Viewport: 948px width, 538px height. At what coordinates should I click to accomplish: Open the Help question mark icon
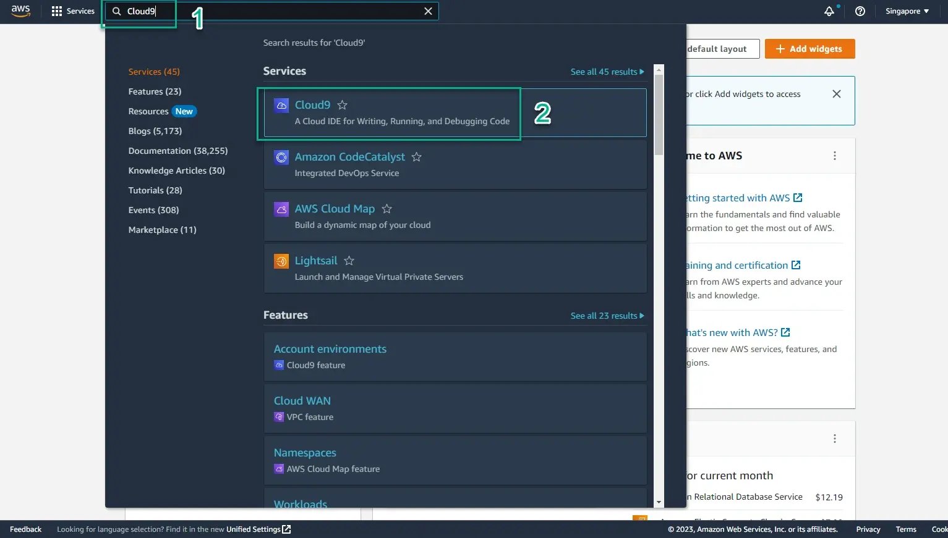(x=860, y=11)
